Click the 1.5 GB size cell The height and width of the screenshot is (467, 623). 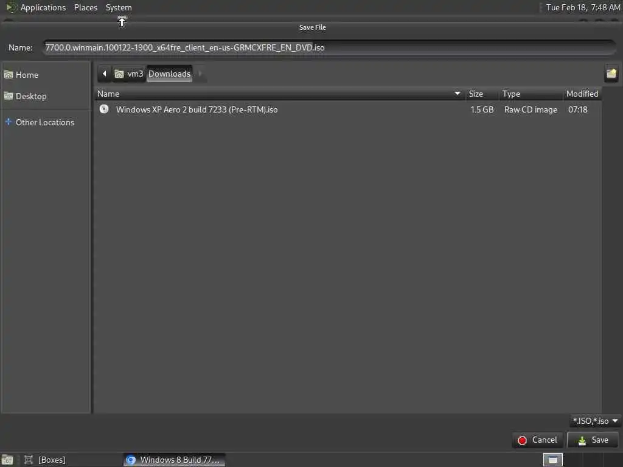coord(482,109)
